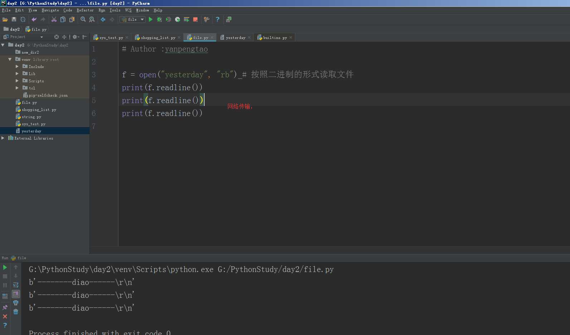Collapse the day2 project root
Screen dimensions: 570x335
pos(3,45)
